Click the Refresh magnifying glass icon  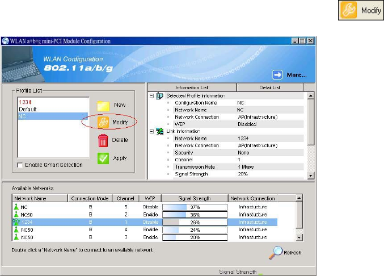tap(276, 253)
